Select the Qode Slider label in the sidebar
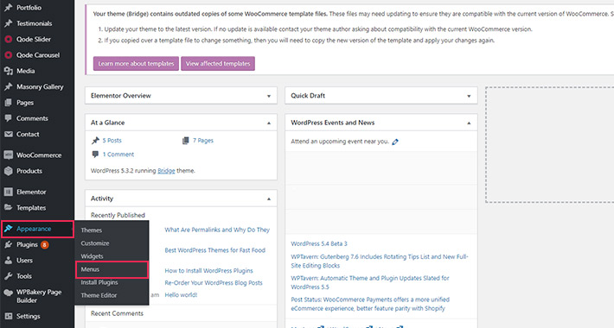 point(33,39)
